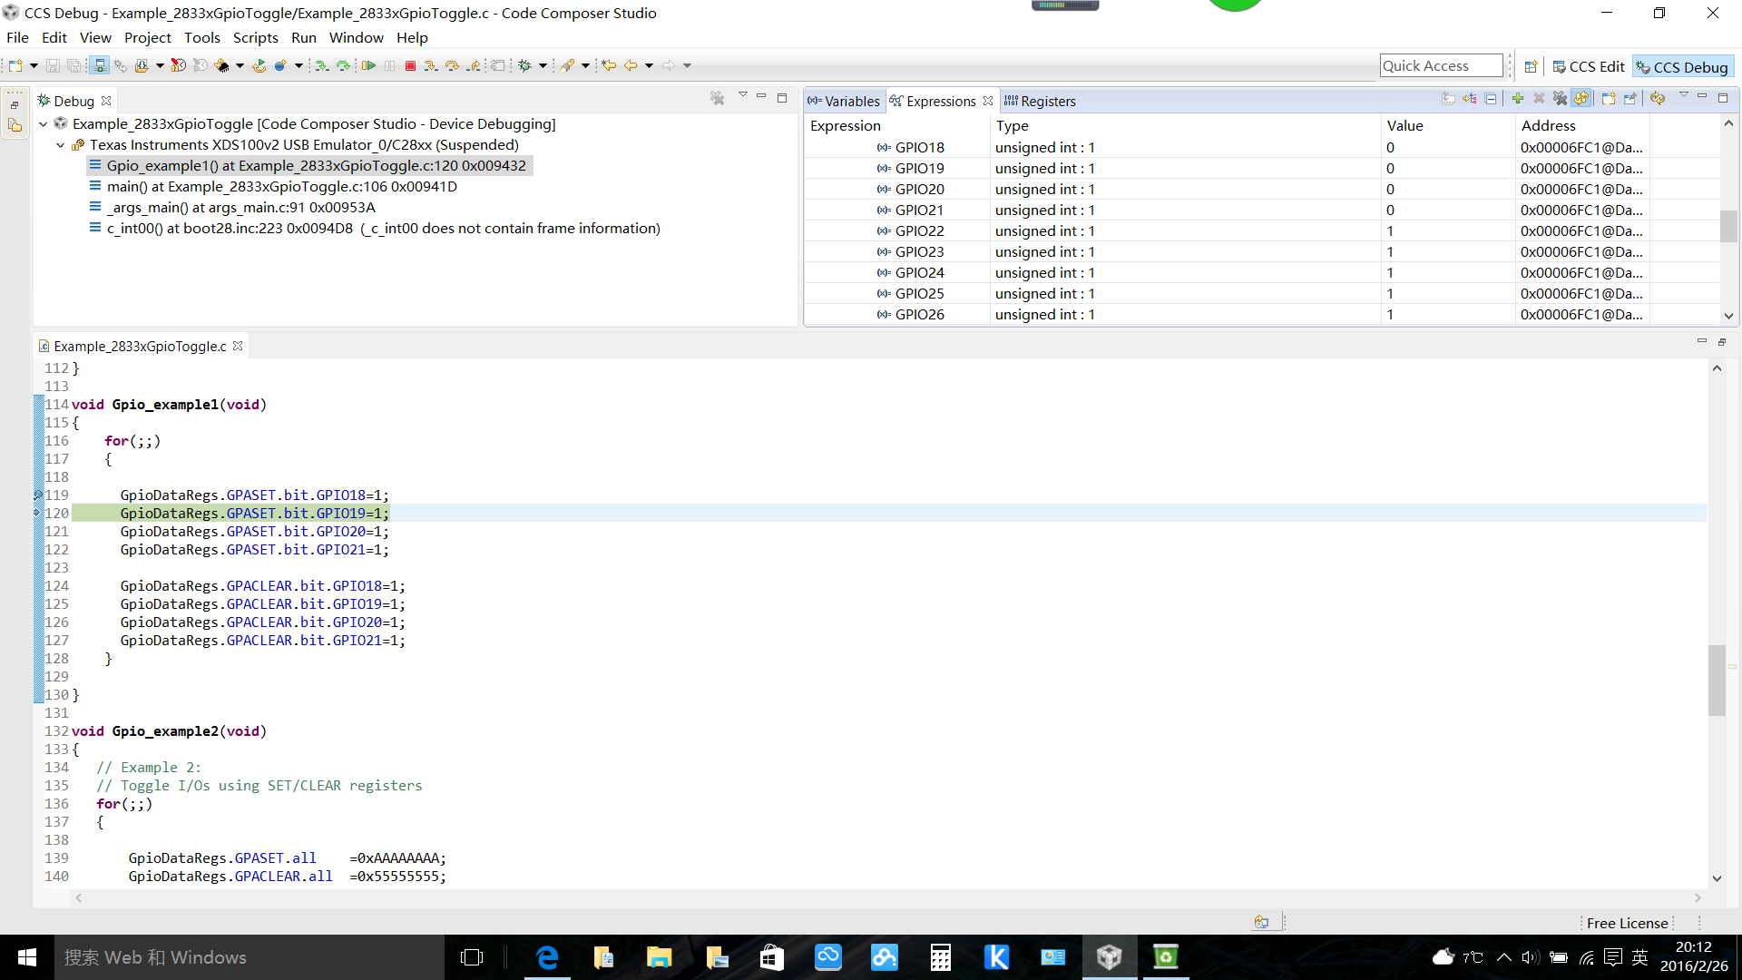The height and width of the screenshot is (980, 1742).
Task: Click the editor's right horizontal scroll arrow
Action: pos(1698,897)
